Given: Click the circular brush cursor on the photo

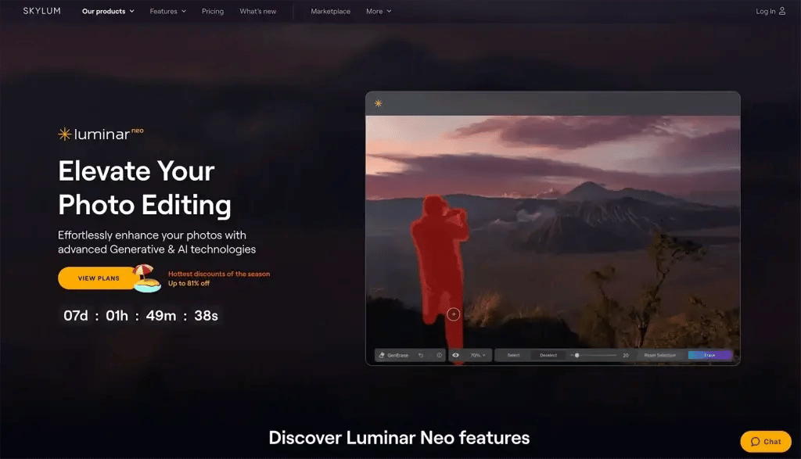Looking at the screenshot, I should coord(454,314).
